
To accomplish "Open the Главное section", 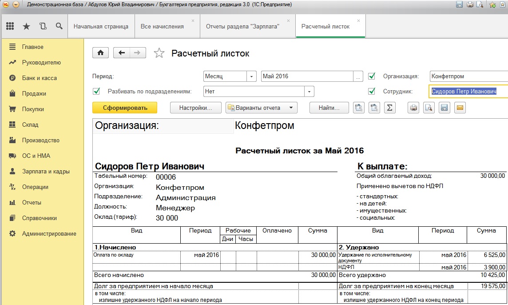I will [x=42, y=47].
